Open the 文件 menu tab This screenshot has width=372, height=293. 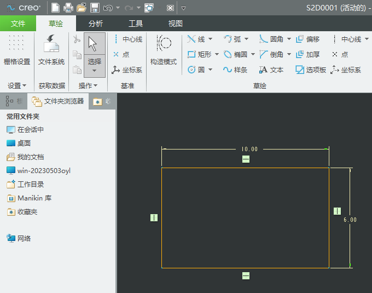(x=18, y=24)
